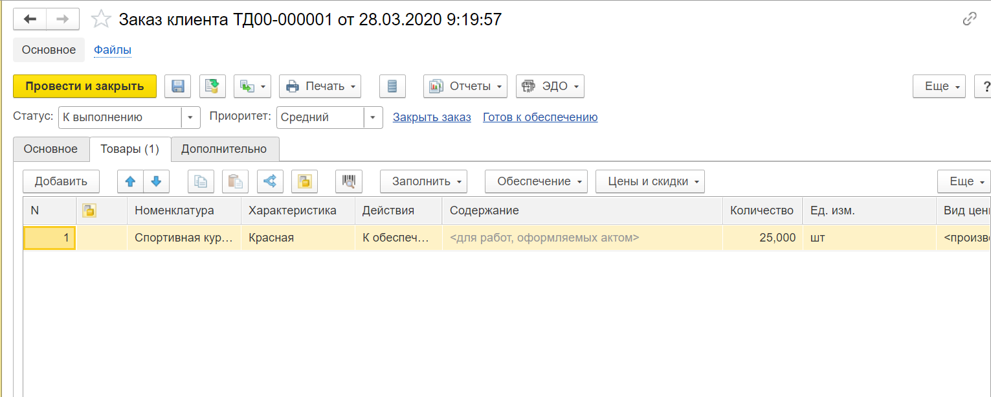Click the Провести и закрыть button
Image resolution: width=991 pixels, height=397 pixels.
85,86
